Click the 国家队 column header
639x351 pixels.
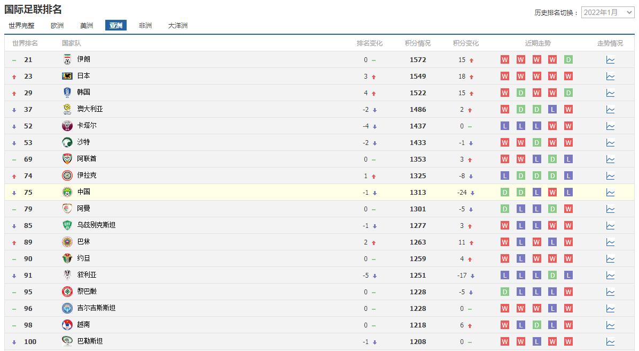(x=71, y=43)
